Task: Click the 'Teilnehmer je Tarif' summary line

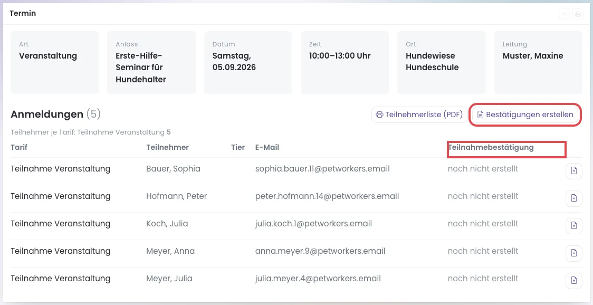Action: pyautogui.click(x=91, y=132)
